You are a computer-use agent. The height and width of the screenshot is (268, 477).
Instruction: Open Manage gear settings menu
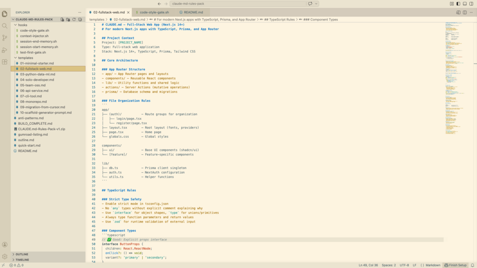coord(5,257)
